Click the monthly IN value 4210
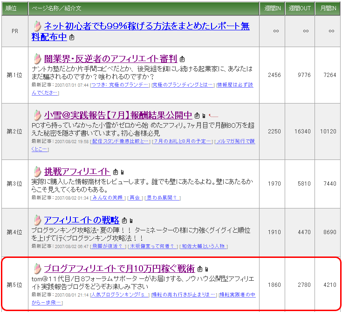342x312 pixels. click(330, 284)
